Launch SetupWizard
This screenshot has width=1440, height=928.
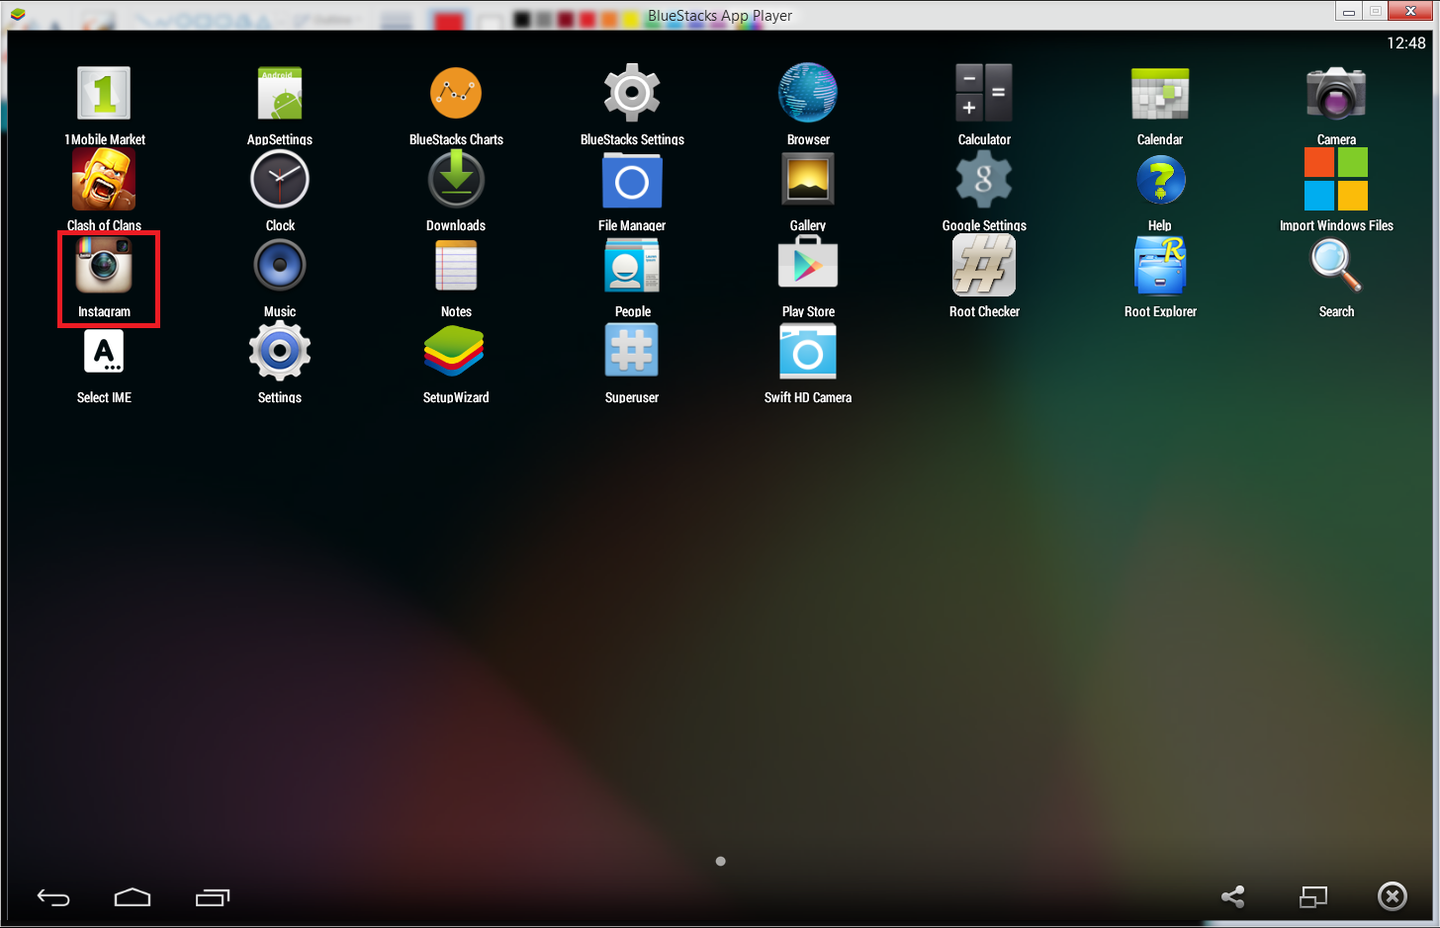pyautogui.click(x=456, y=352)
